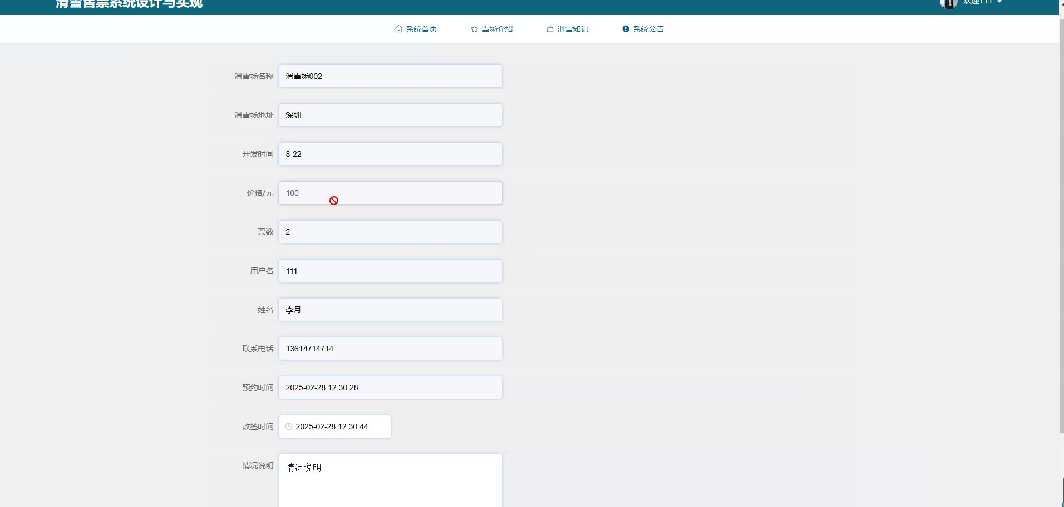Click the 改签时间 label
This screenshot has width=1064, height=507.
[258, 426]
